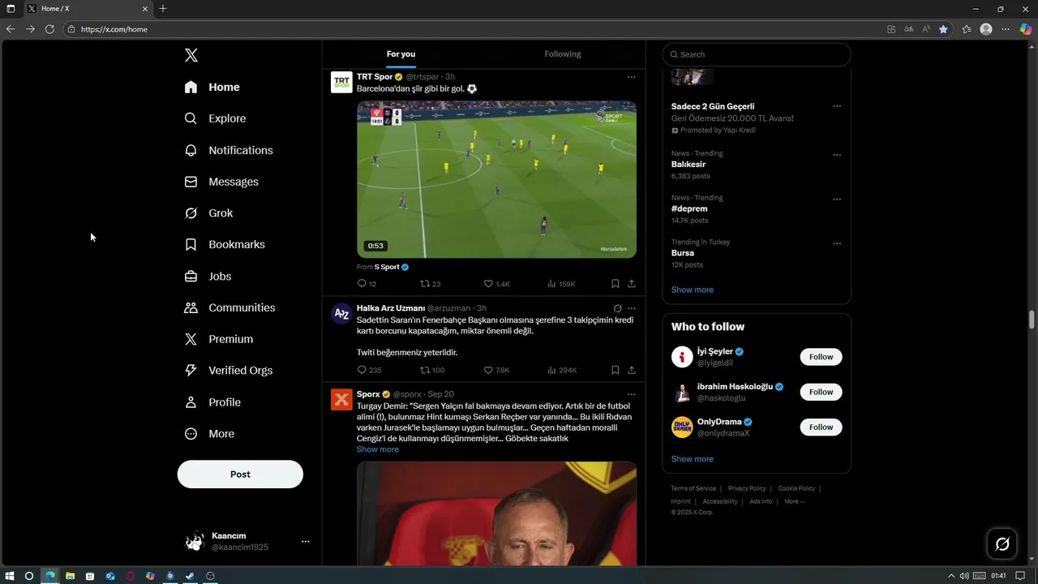This screenshot has height=584, width=1038.
Task: Open the floating Grok button
Action: point(1002,543)
